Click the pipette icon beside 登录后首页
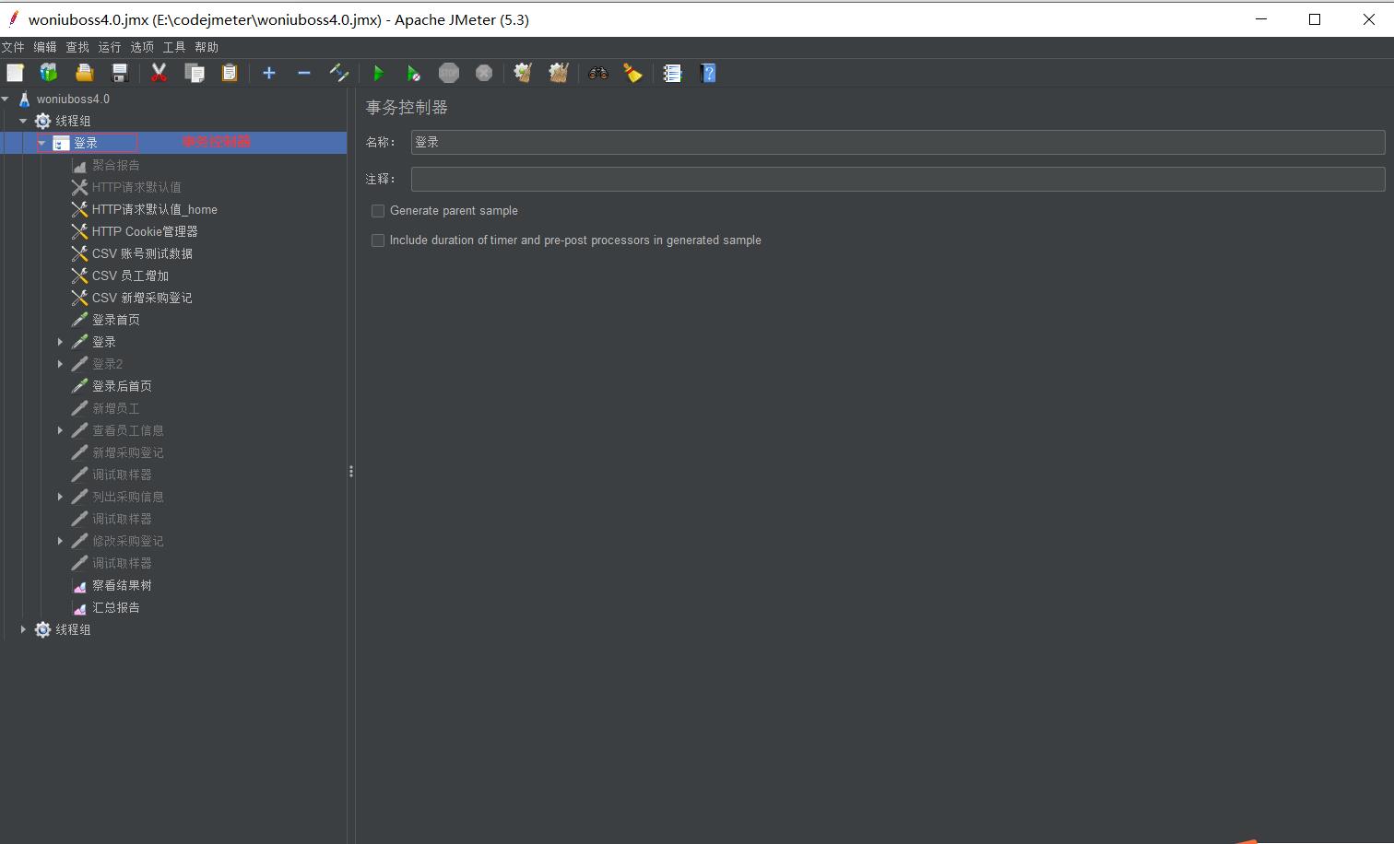 click(x=80, y=386)
